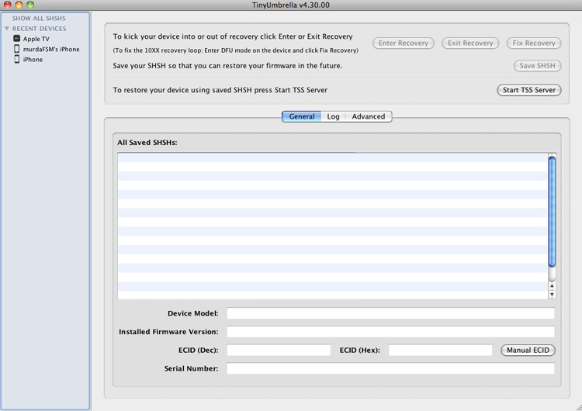582x411 pixels.
Task: Select the murdaFSM's iPhone label
Action: [51, 49]
